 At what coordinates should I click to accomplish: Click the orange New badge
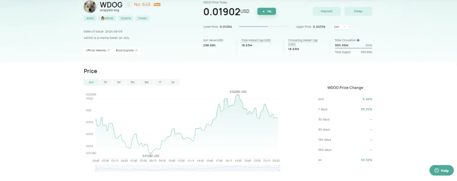point(157,5)
